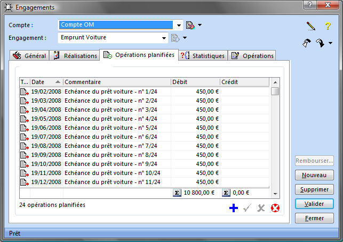Click the sigma icon beside 0,00 €
The height and width of the screenshot is (242, 343).
point(226,193)
